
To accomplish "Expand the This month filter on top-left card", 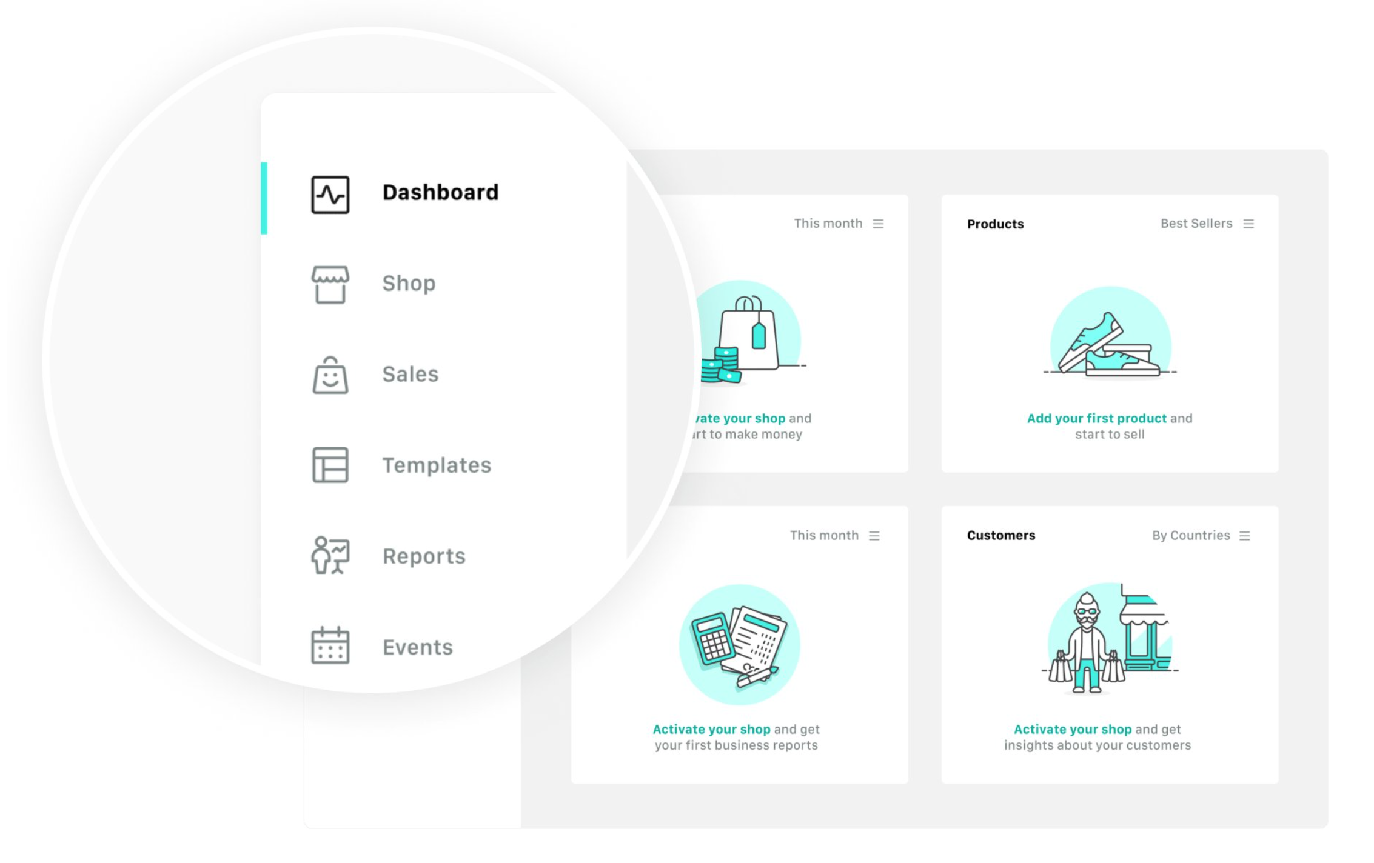I will 877,224.
